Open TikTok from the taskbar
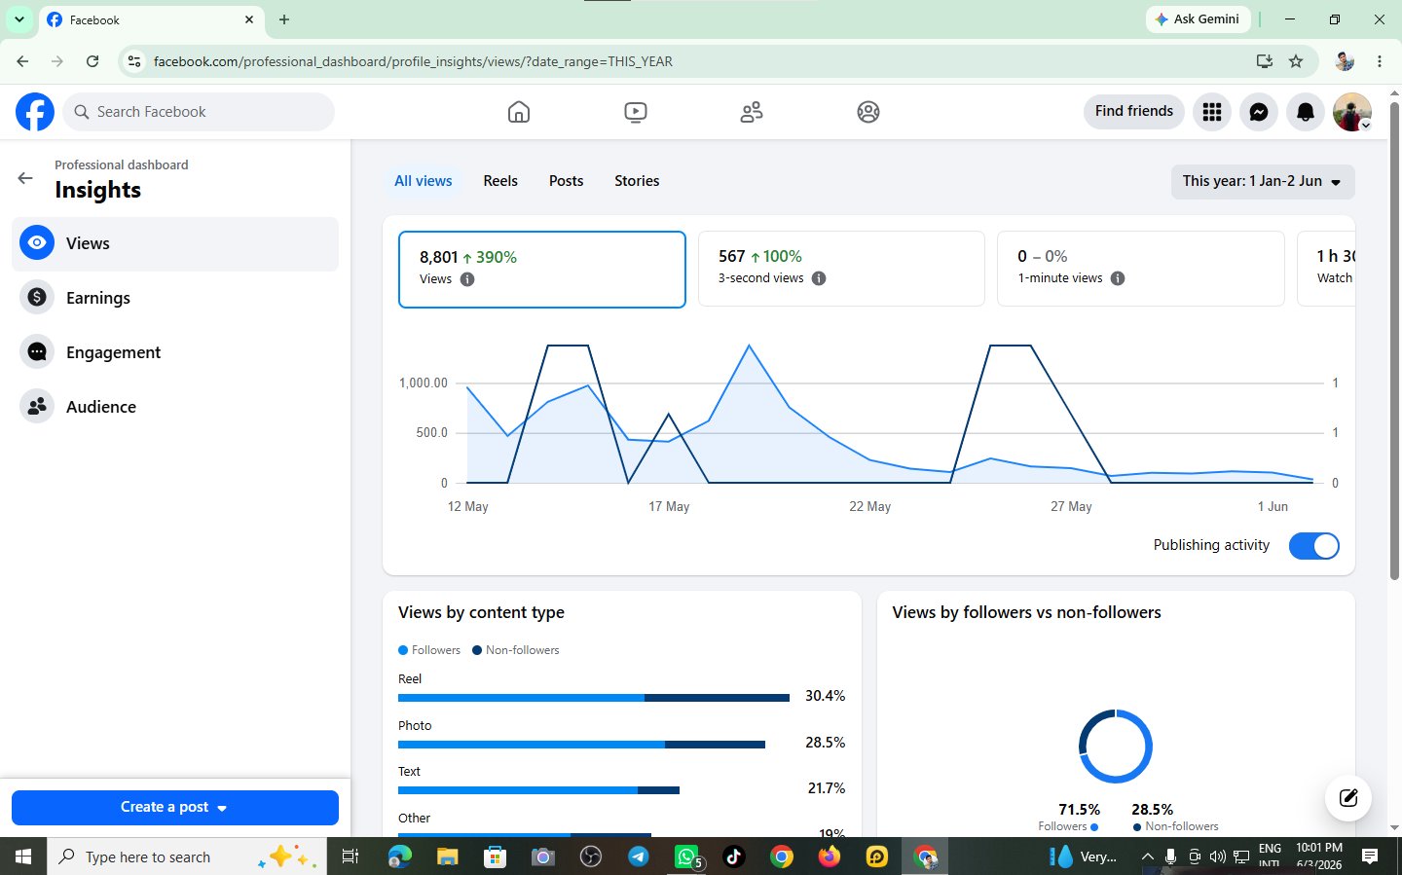The image size is (1402, 875). [734, 857]
